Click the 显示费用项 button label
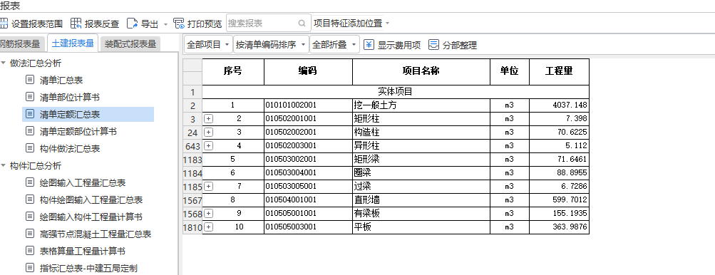 coord(399,45)
